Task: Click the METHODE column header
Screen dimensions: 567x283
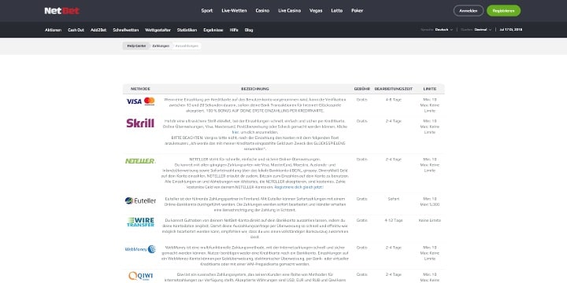Action: click(140, 89)
